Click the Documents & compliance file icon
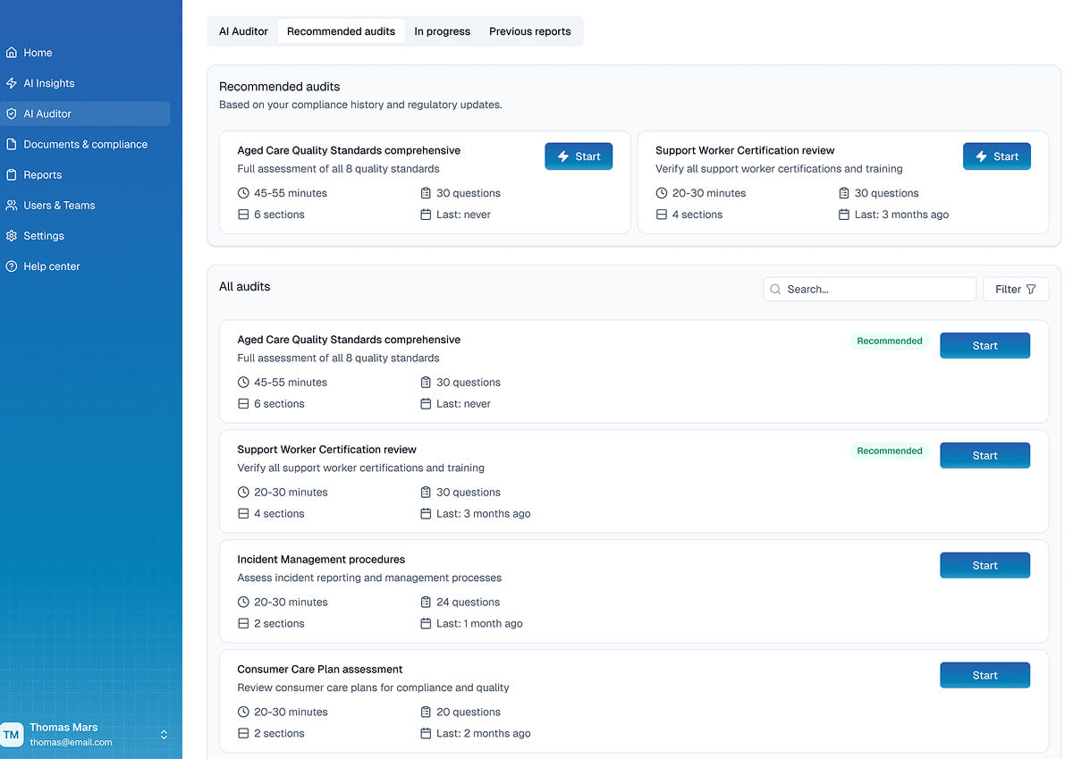Viewport: 1073px width, 759px height. pyautogui.click(x=12, y=144)
